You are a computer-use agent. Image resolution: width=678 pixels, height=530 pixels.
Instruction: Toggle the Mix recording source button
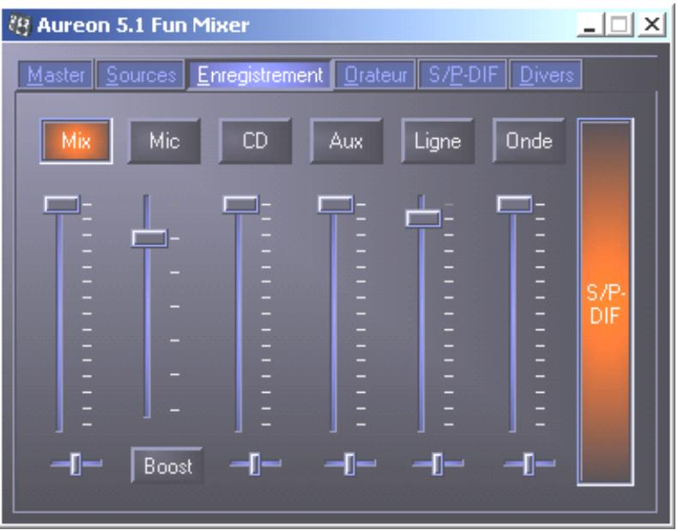pos(76,141)
